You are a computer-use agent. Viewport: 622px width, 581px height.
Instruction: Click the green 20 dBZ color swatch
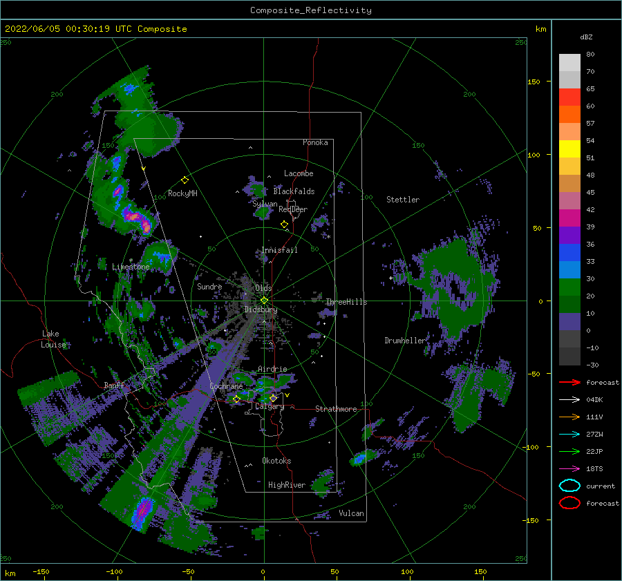tap(569, 287)
